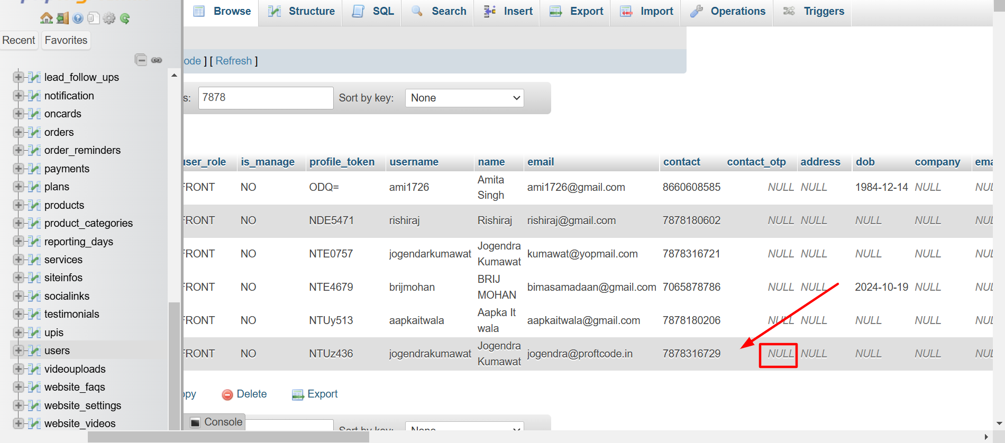Open navigation panel settings gear icon
The height and width of the screenshot is (443, 1005).
click(109, 19)
